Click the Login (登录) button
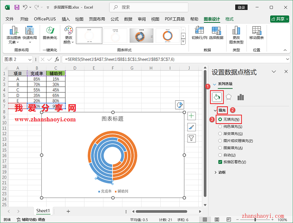Screen dimensions: 293x223 242,7
